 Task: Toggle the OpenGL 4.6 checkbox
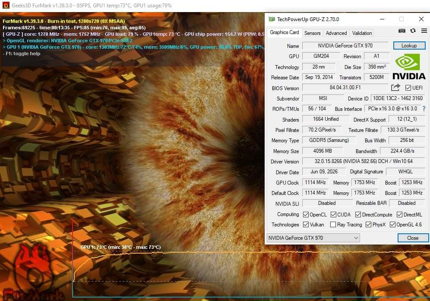click(x=392, y=225)
